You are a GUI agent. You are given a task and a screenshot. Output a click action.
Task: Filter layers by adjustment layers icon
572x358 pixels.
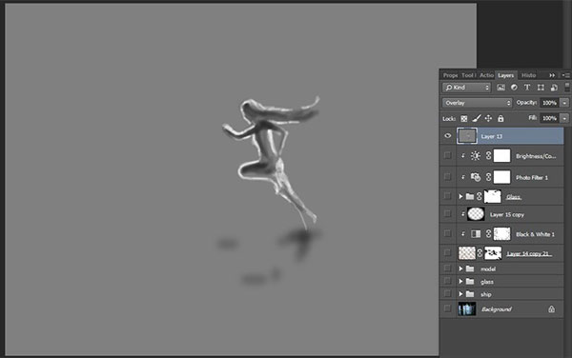click(514, 88)
